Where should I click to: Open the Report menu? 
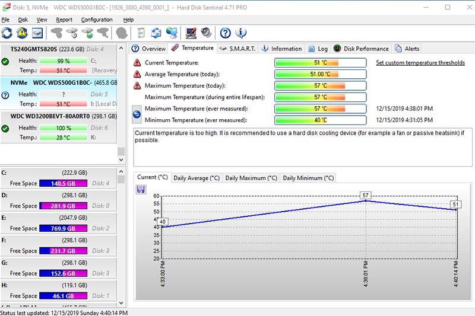(63, 20)
